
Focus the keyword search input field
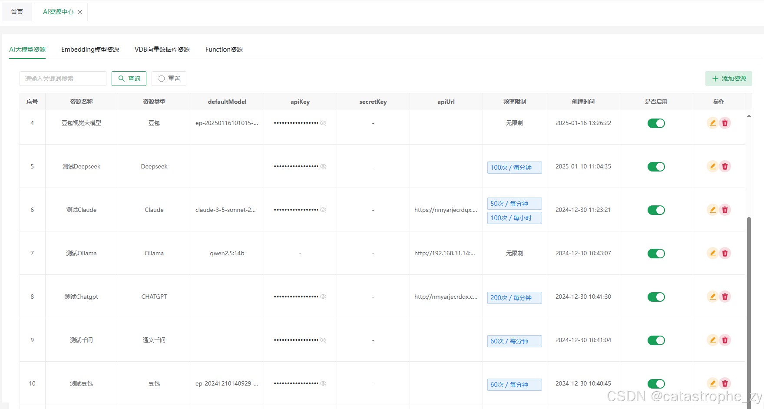63,79
